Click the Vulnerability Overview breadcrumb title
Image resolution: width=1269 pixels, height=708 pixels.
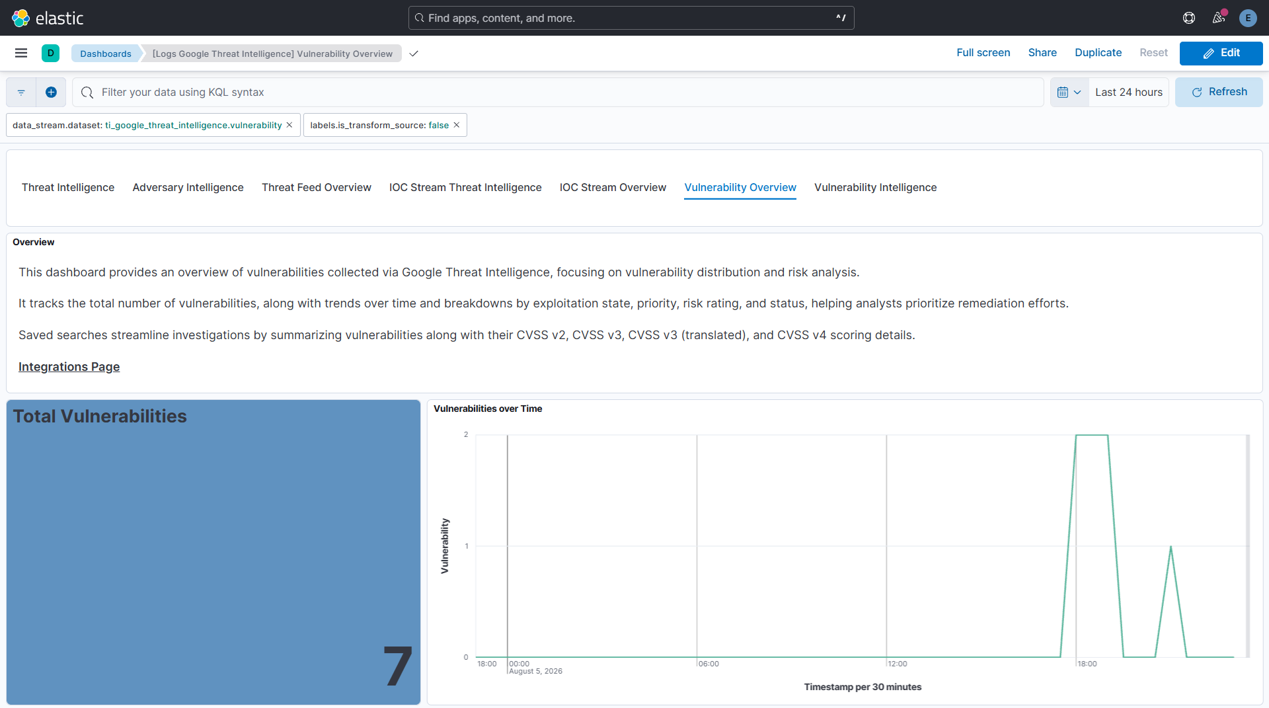point(272,54)
